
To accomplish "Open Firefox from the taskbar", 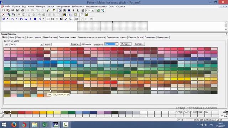I will pos(14,125).
